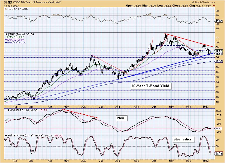Image resolution: width=225 pixels, height=163 pixels.
Task: Click Dec on the bottom date axis
Action: 188,161
